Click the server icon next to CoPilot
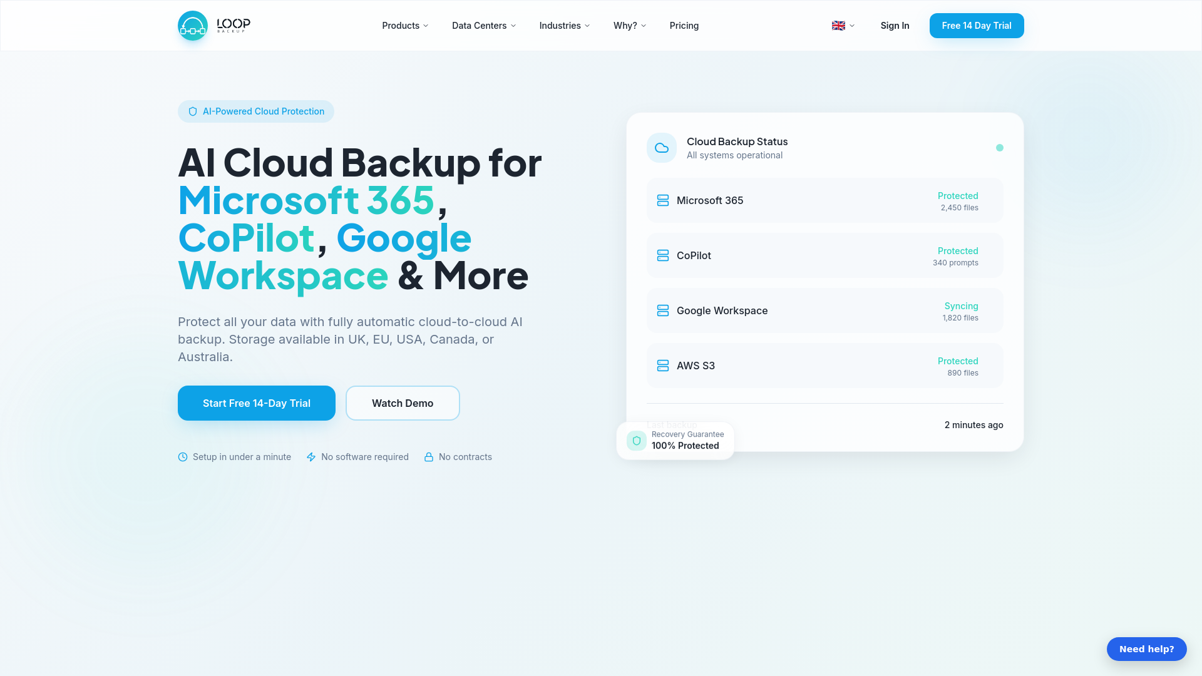Screen dimensions: 1202x676 663,255
